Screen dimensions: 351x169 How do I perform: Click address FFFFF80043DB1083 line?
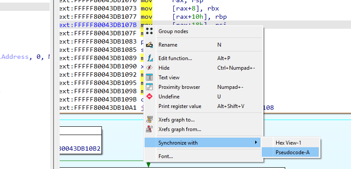(98, 42)
